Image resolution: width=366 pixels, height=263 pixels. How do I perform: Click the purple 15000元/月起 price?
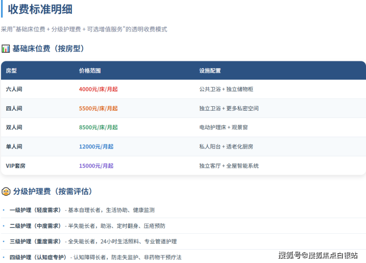tap(96, 166)
